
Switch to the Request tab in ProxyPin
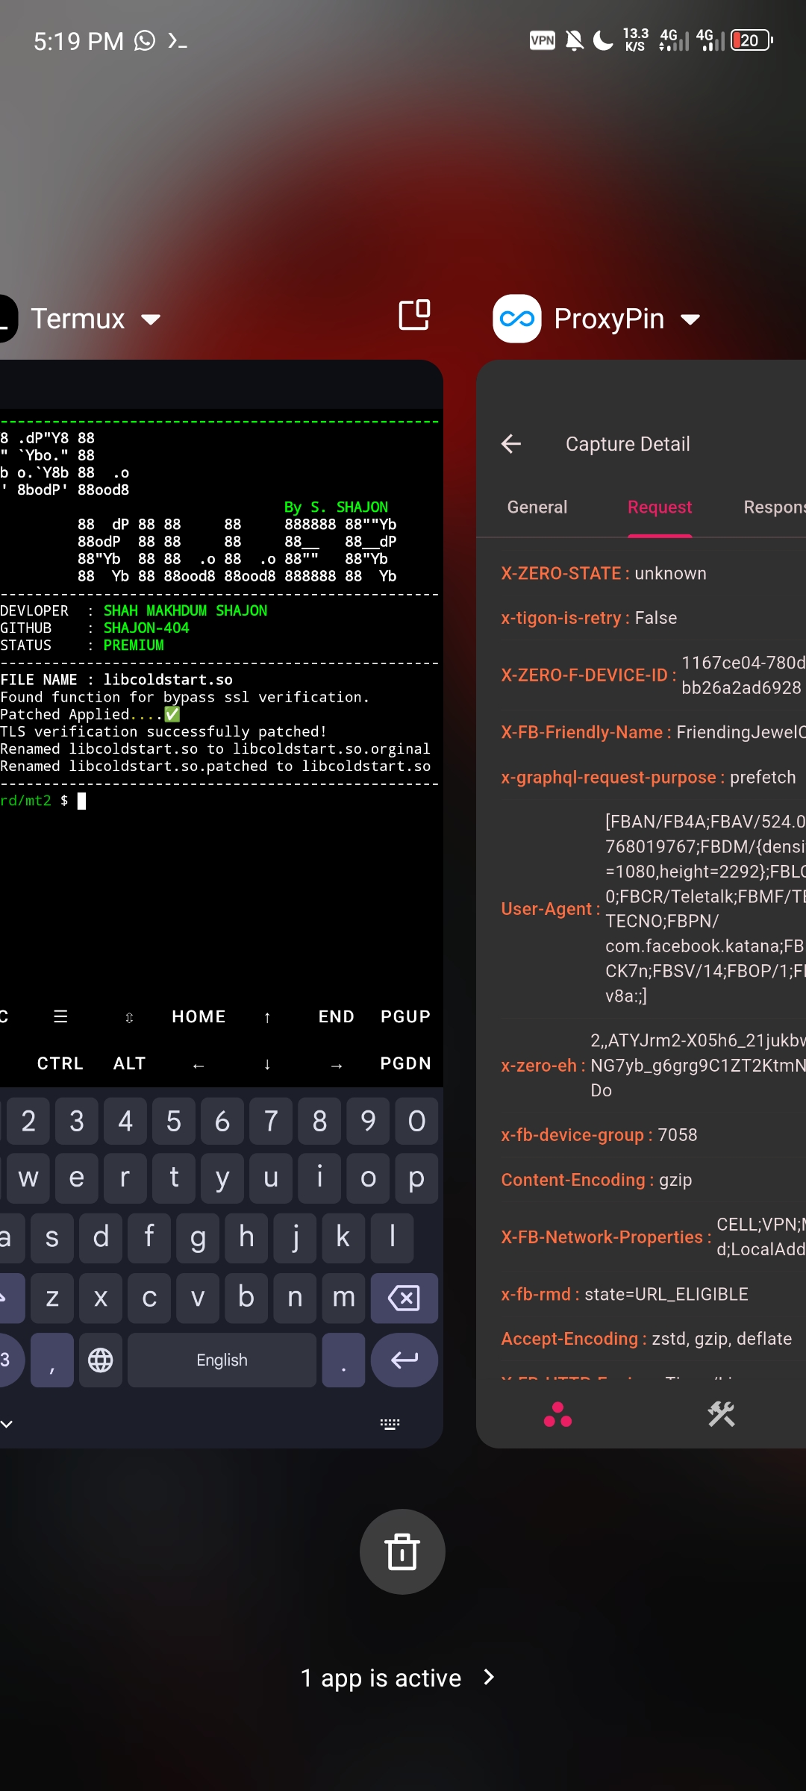click(660, 507)
